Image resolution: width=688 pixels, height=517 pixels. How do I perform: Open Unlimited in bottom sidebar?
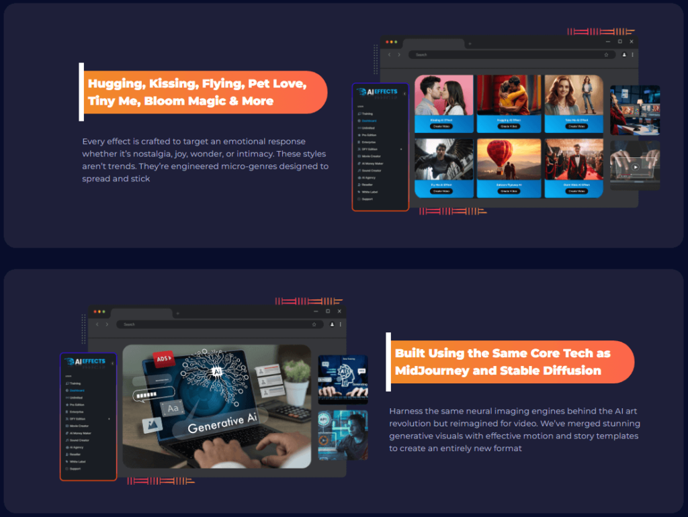[74, 397]
